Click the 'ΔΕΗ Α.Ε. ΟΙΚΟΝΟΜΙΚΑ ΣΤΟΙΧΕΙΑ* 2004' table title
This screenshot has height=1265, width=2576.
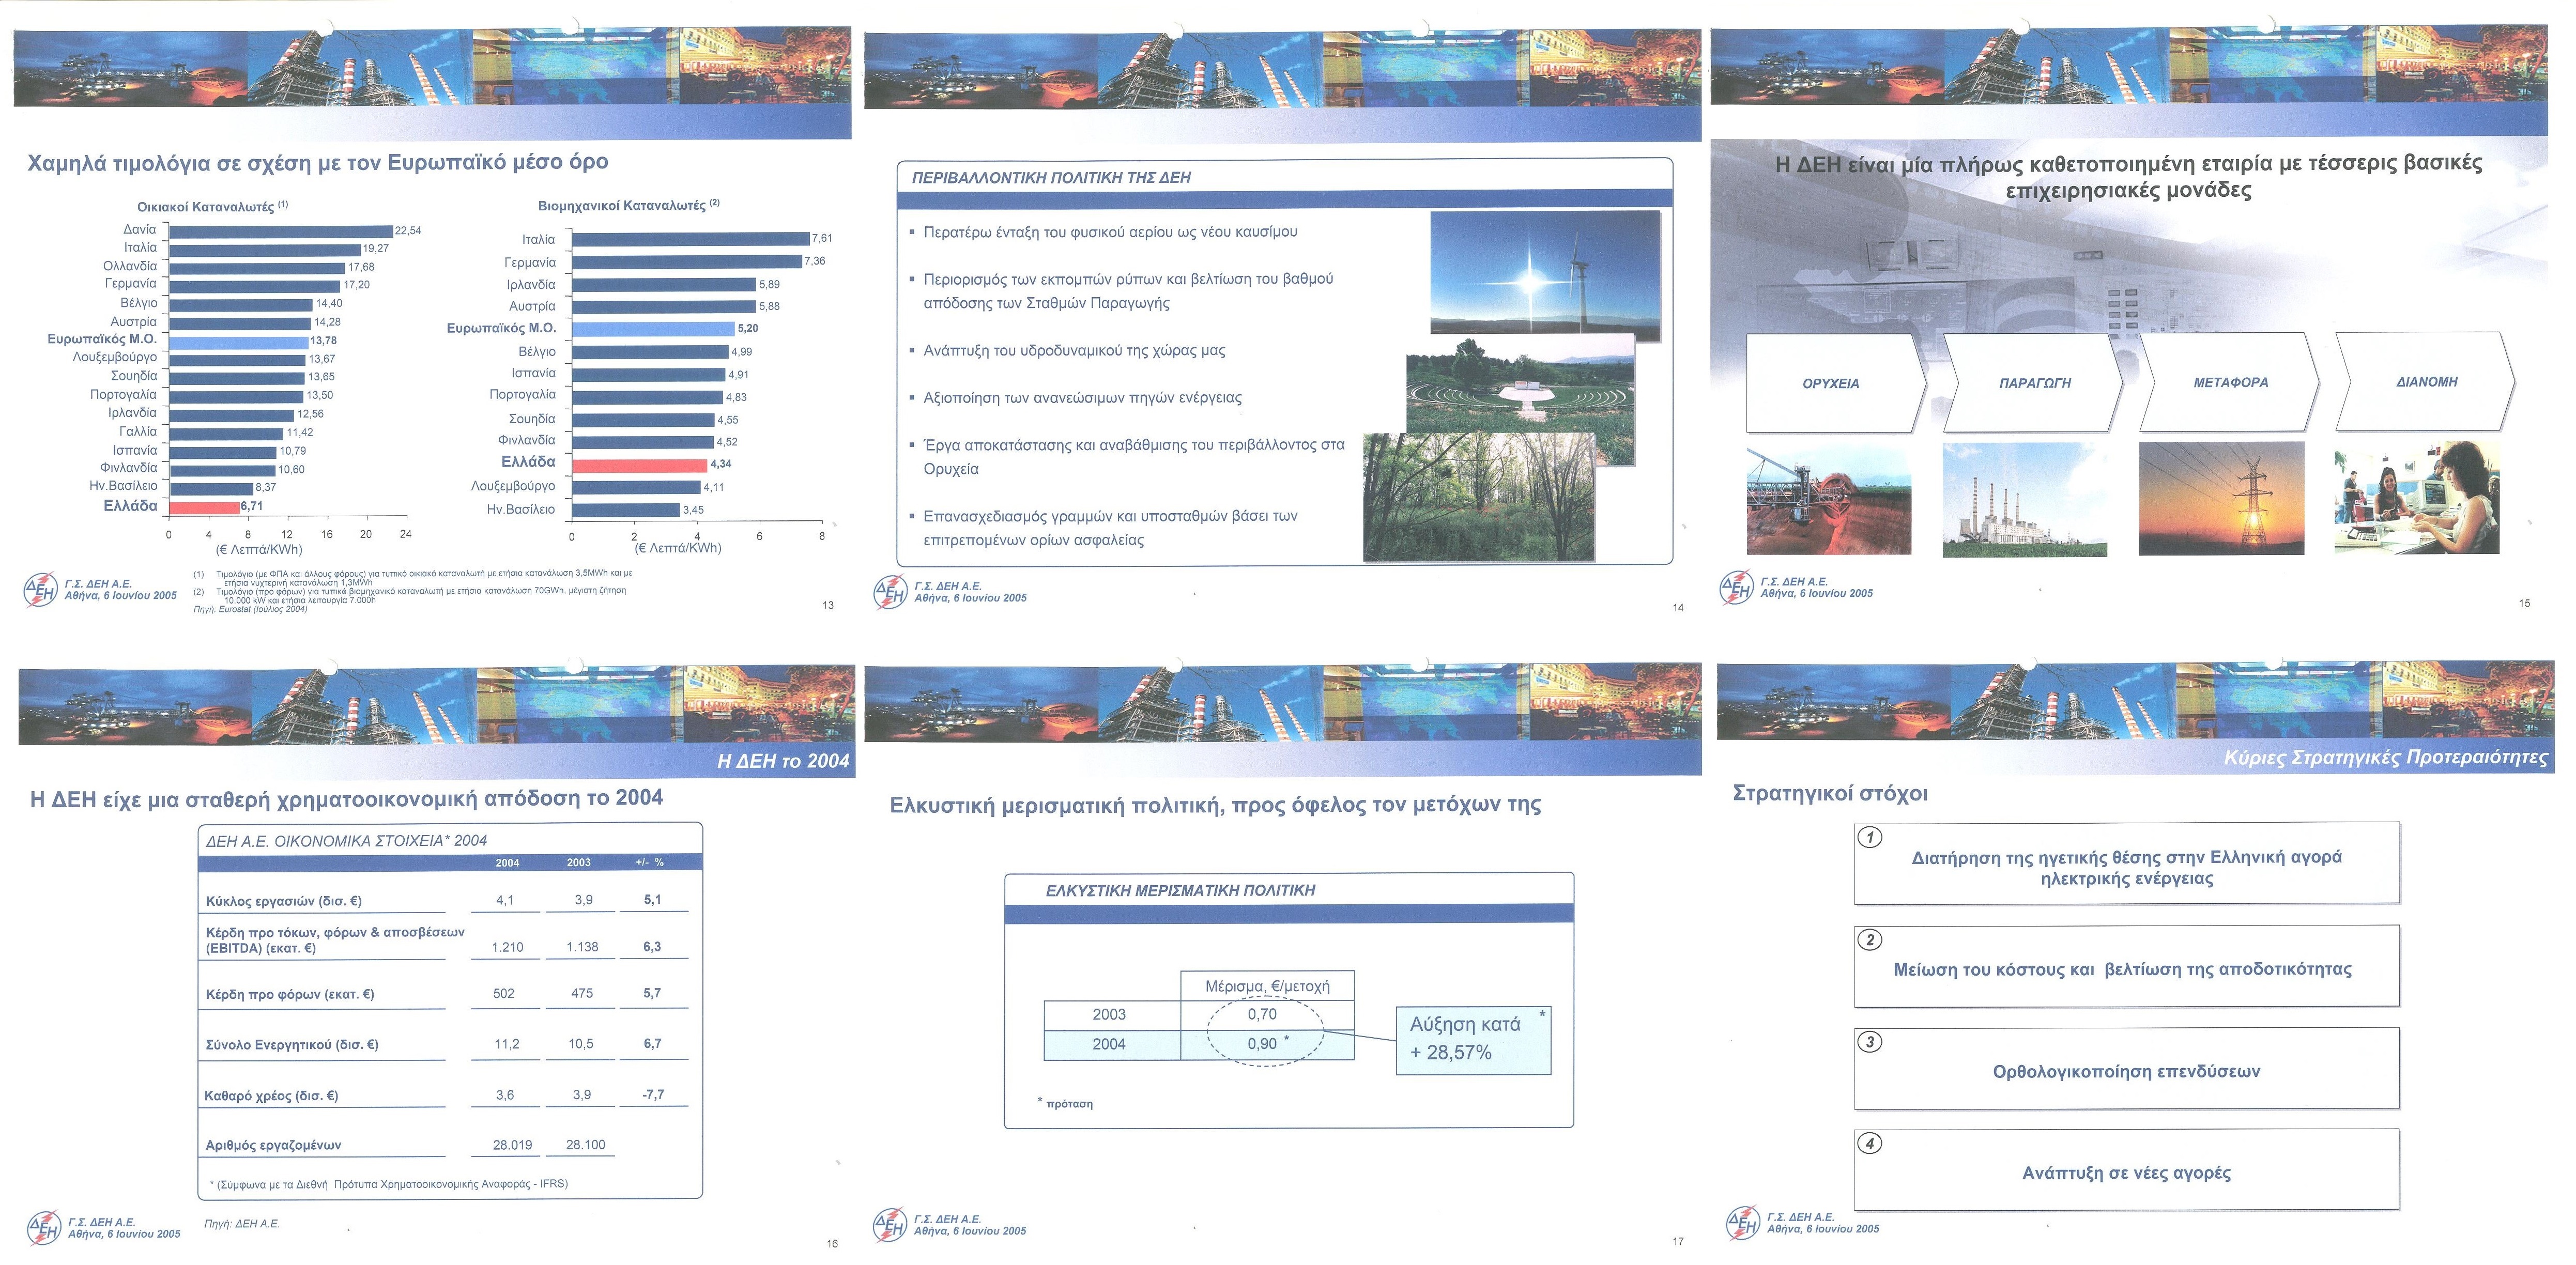coord(346,842)
